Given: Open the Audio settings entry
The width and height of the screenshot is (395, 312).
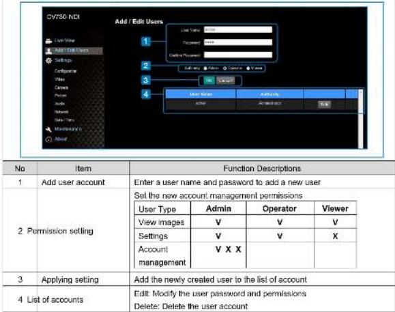Looking at the screenshot, I should [x=59, y=104].
